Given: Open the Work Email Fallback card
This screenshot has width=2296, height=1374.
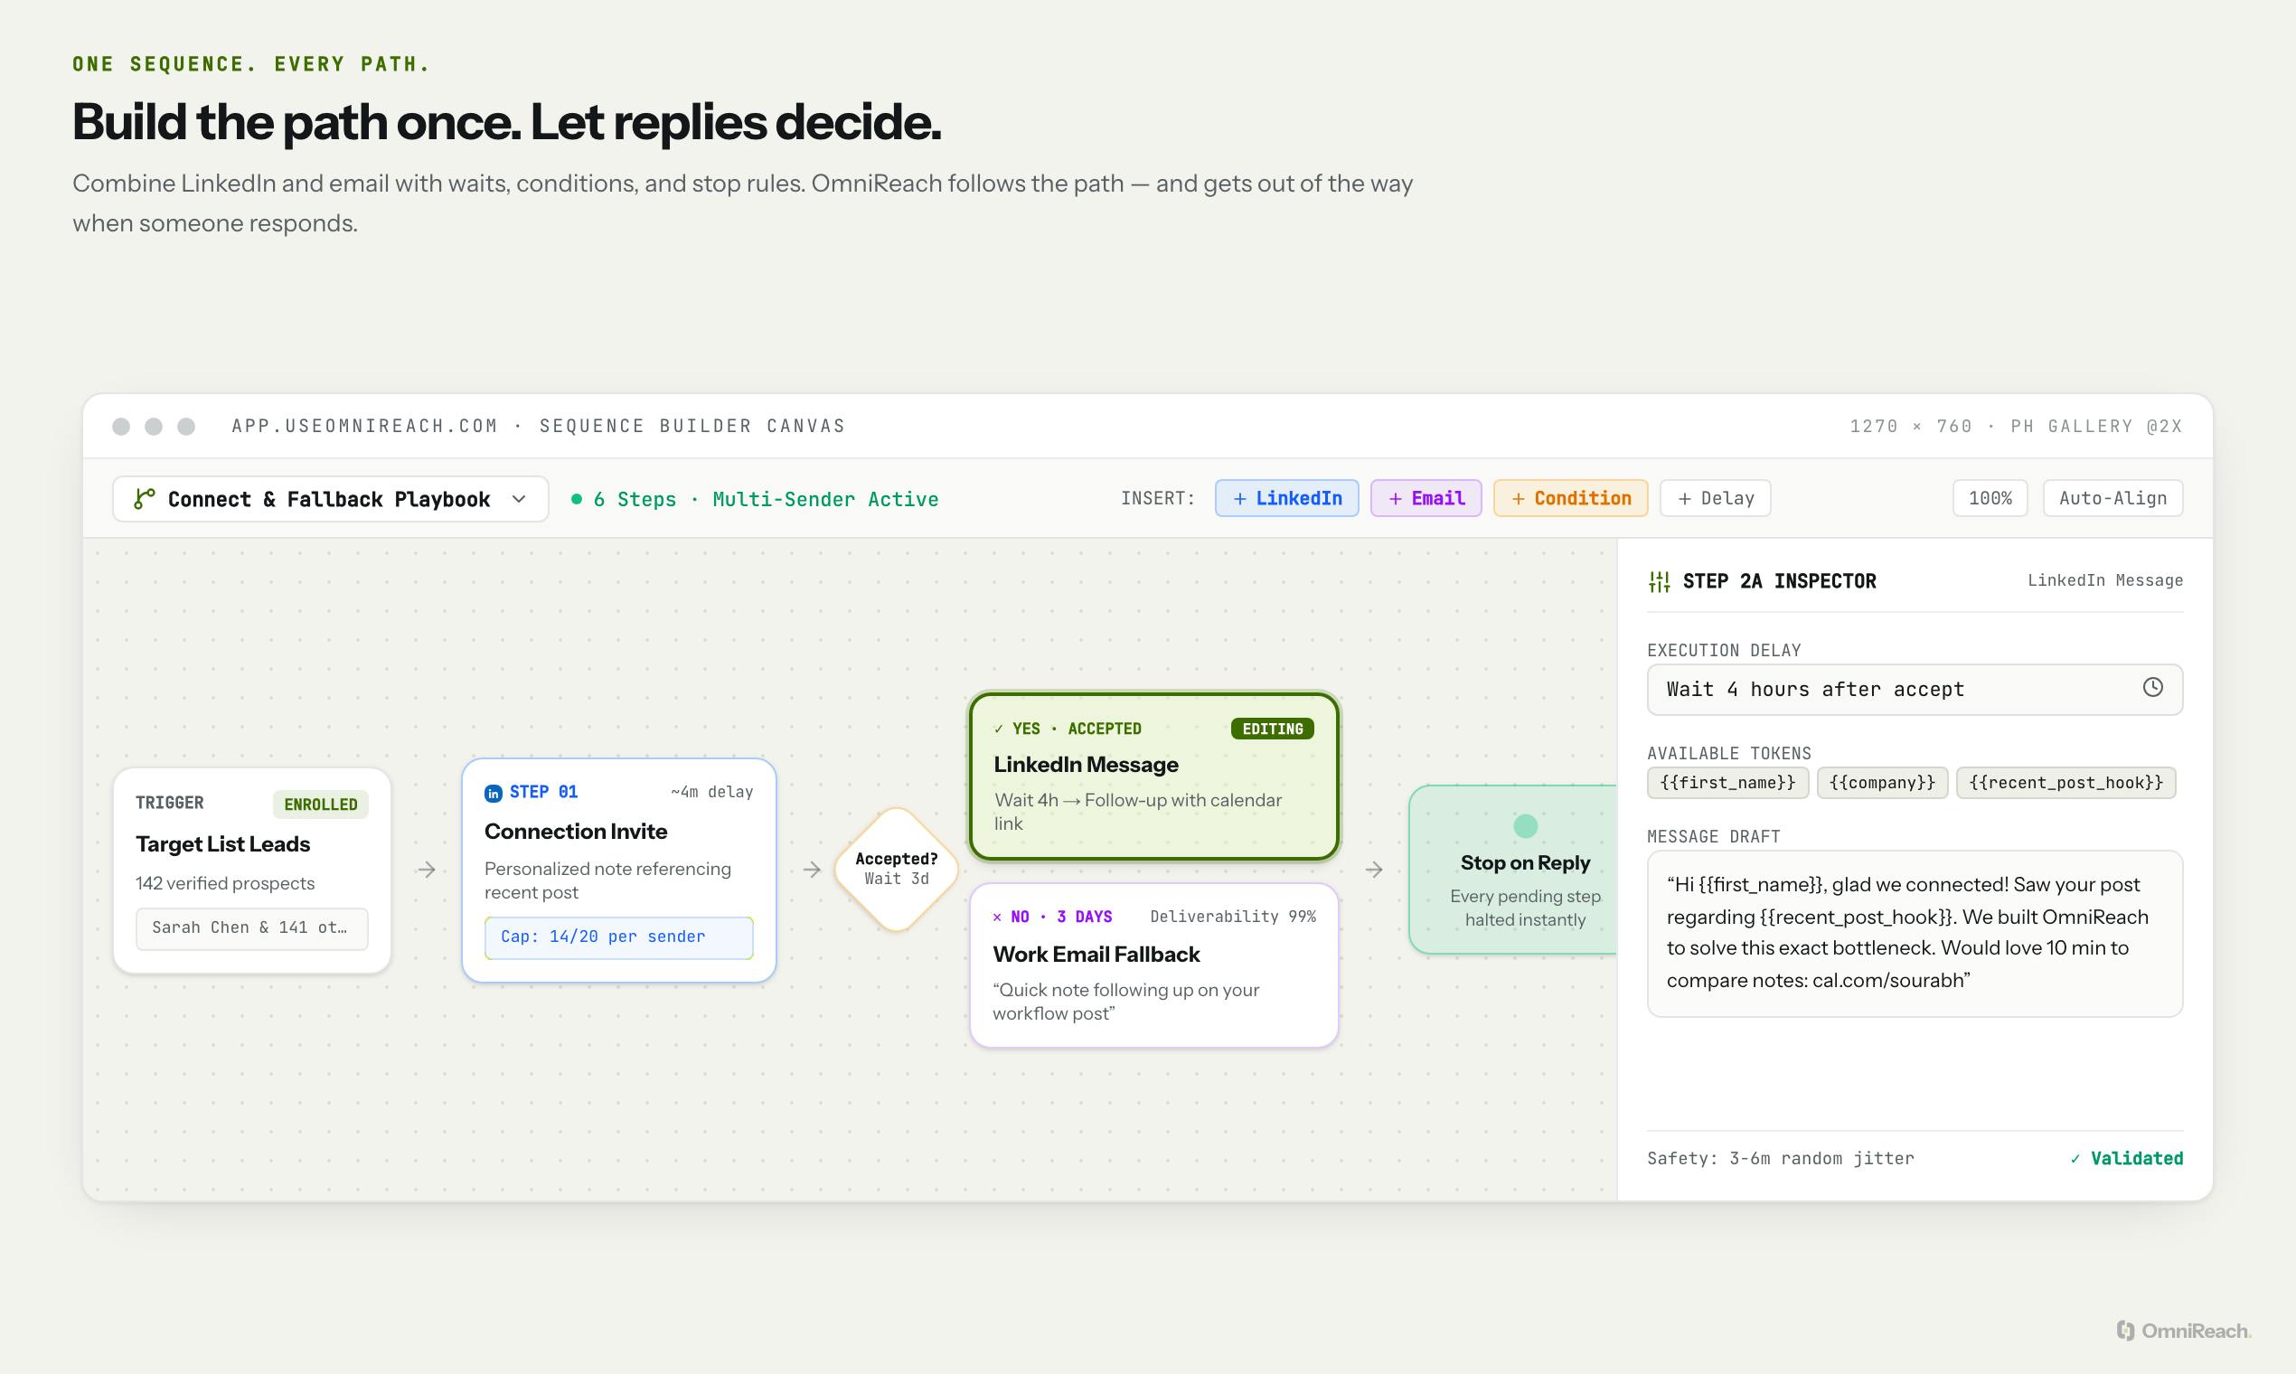Looking at the screenshot, I should click(1153, 965).
